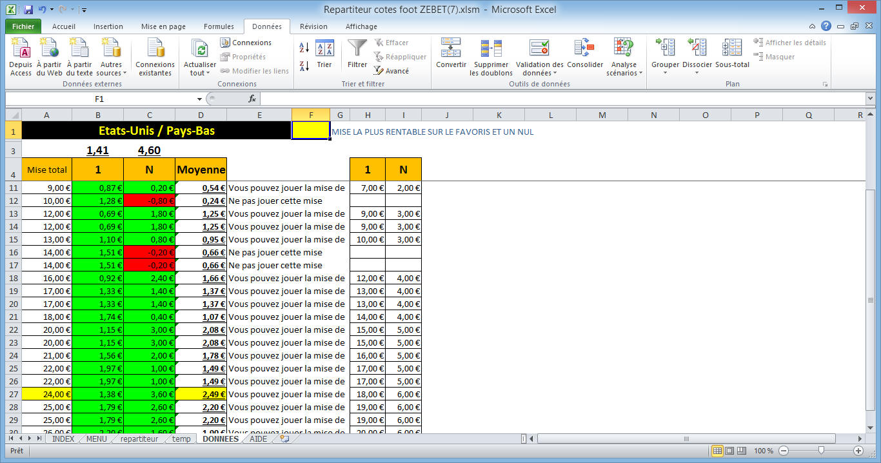Go to the last sheet tab
This screenshot has width=881, height=463.
pos(39,438)
